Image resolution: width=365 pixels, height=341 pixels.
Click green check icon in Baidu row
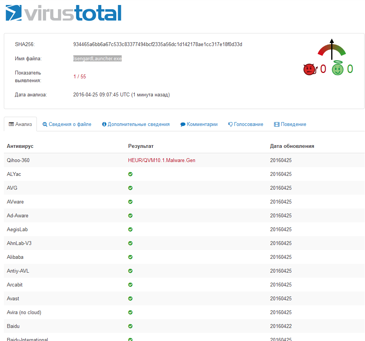tap(130, 326)
